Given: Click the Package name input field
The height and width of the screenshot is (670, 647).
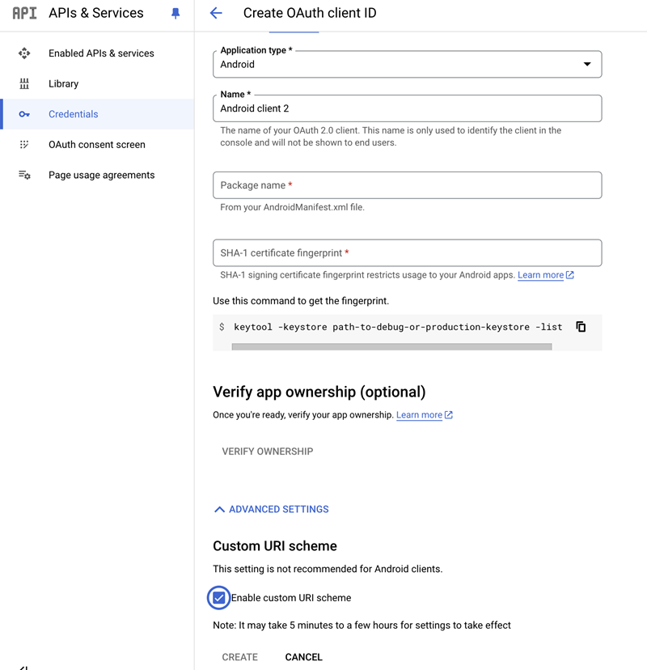Looking at the screenshot, I should 407,185.
